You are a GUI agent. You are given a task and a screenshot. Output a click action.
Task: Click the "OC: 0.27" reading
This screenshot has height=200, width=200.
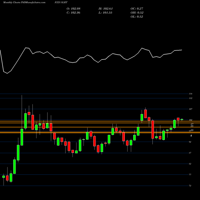point(137,9)
